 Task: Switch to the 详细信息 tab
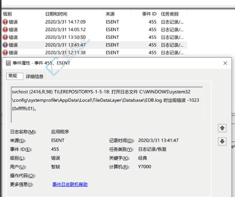coord(35,76)
